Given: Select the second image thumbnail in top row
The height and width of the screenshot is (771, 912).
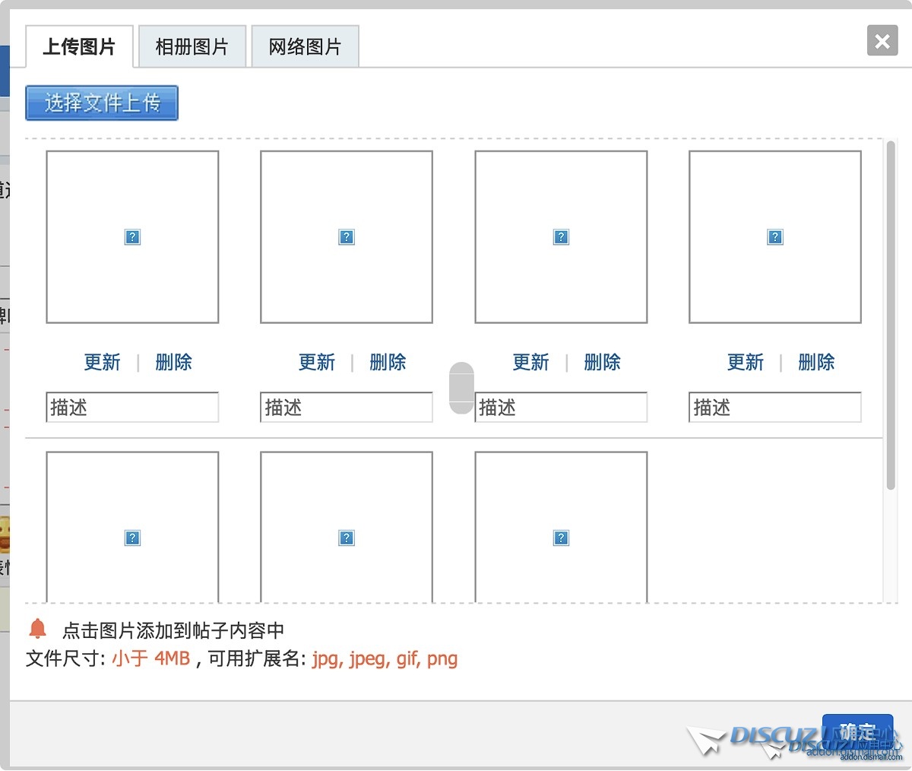Looking at the screenshot, I should 347,237.
